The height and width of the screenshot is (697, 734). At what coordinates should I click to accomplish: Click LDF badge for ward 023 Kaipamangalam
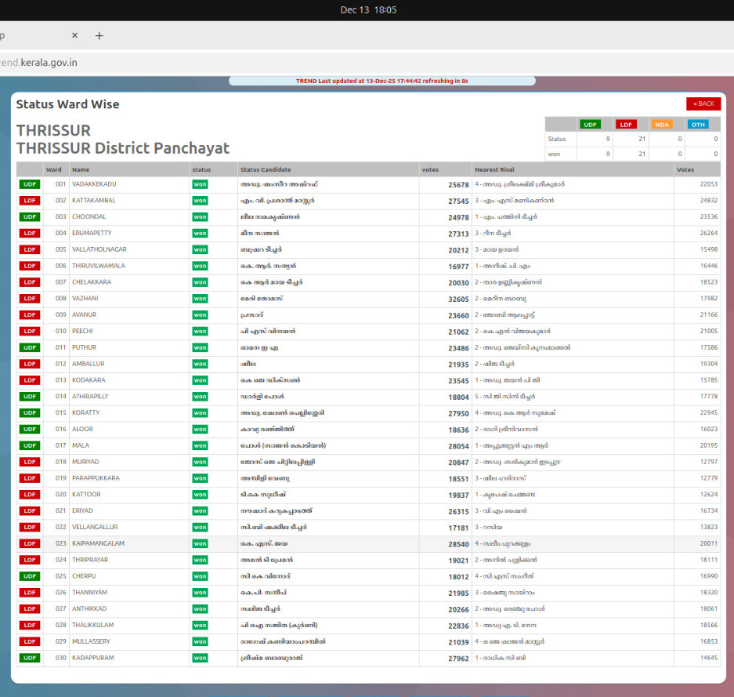(30, 543)
